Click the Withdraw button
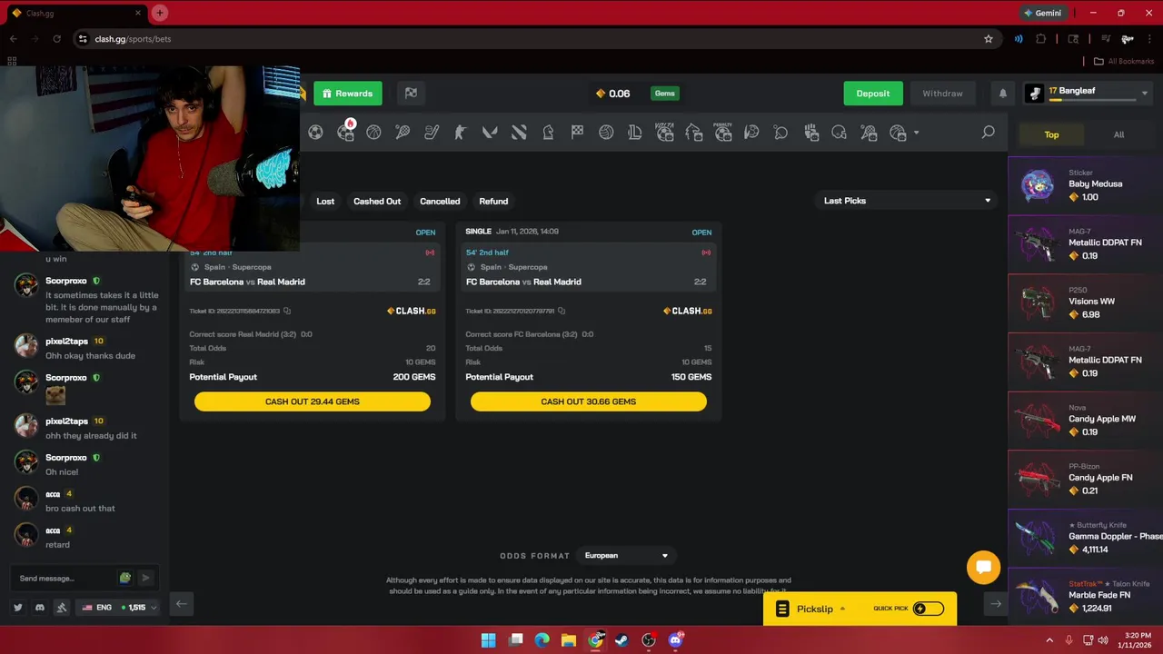Screen dimensions: 1163x654 pyautogui.click(x=942, y=94)
